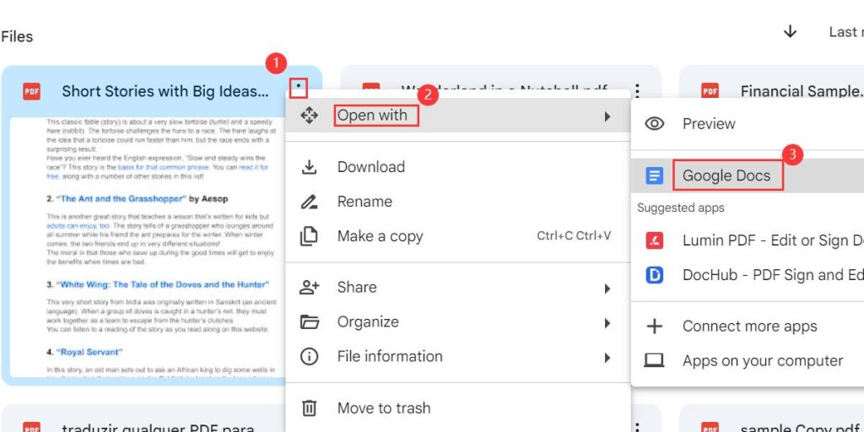Screen dimensions: 864x432
Task: Click the File information circle-i icon
Action: click(x=309, y=357)
